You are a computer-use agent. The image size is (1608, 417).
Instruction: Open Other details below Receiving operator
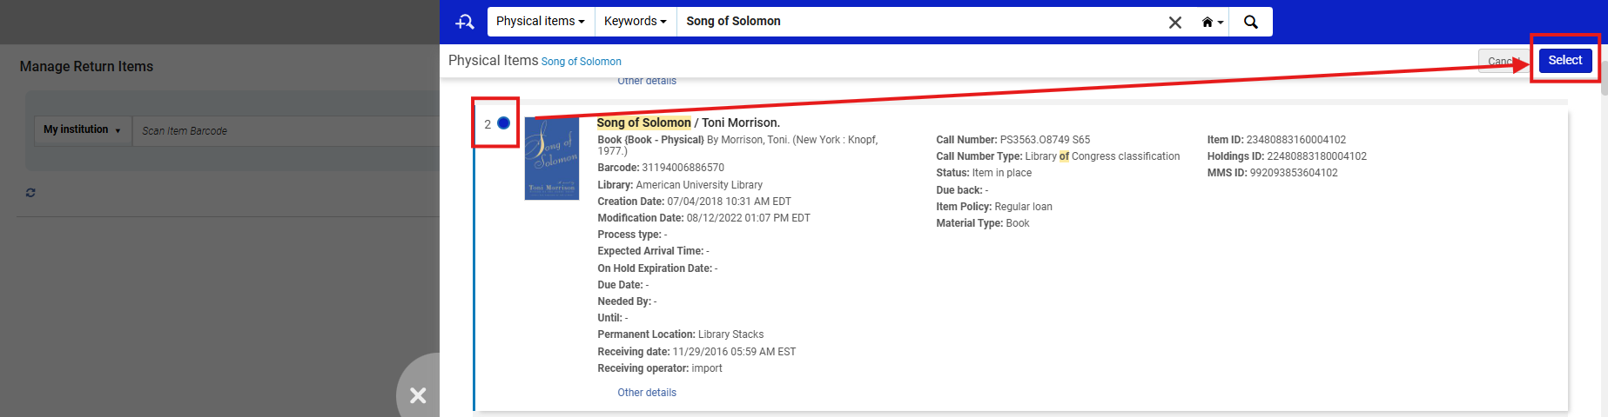click(646, 393)
